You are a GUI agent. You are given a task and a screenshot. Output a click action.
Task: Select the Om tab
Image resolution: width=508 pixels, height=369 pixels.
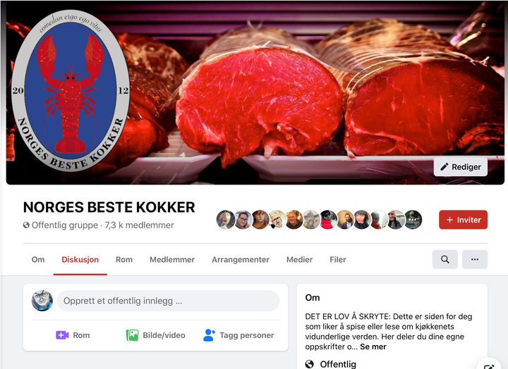pyautogui.click(x=38, y=259)
